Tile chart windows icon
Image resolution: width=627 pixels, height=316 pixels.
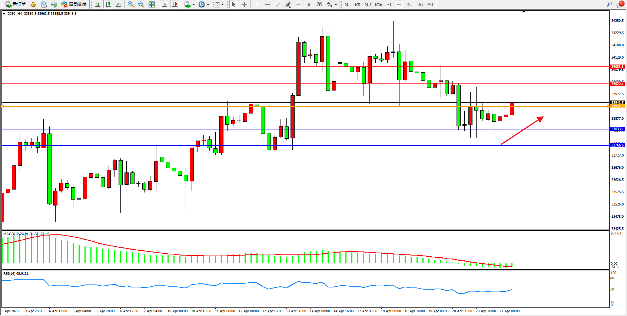coord(152,4)
